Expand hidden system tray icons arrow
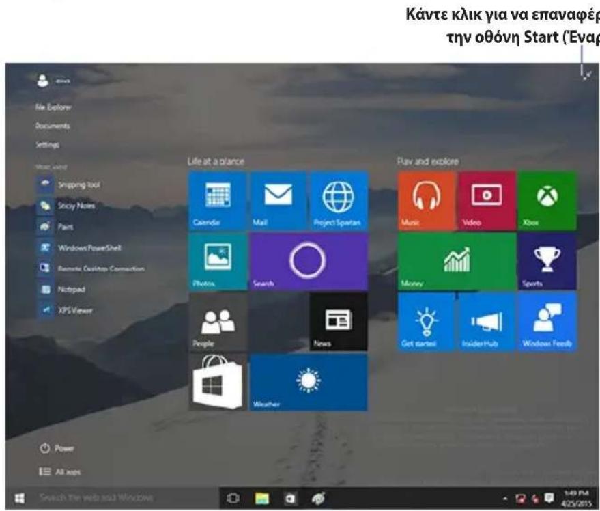 click(505, 498)
